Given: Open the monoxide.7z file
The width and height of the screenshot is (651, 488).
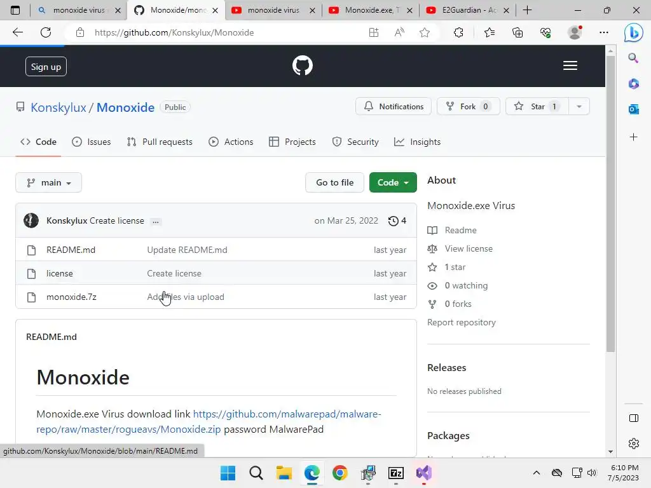Looking at the screenshot, I should click(71, 297).
